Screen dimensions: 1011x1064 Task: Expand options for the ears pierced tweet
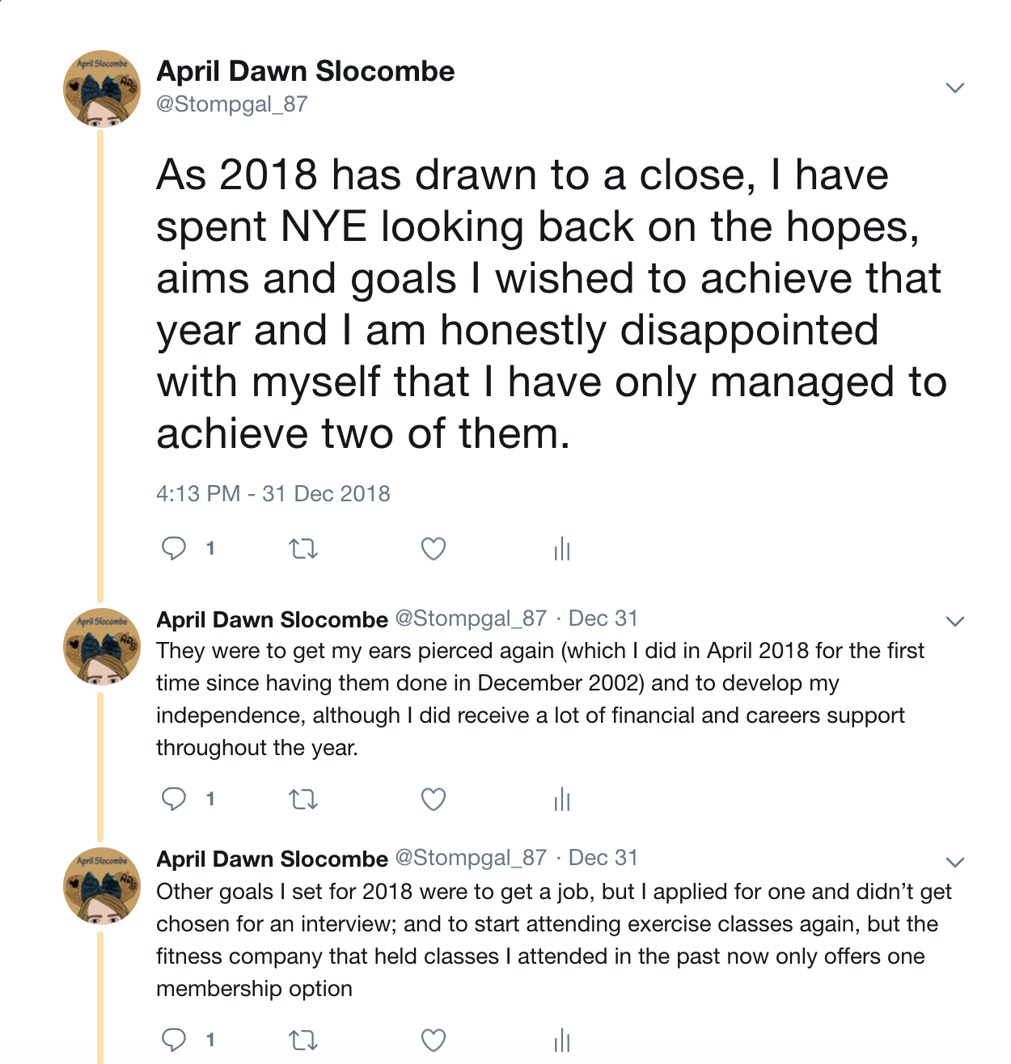955,621
